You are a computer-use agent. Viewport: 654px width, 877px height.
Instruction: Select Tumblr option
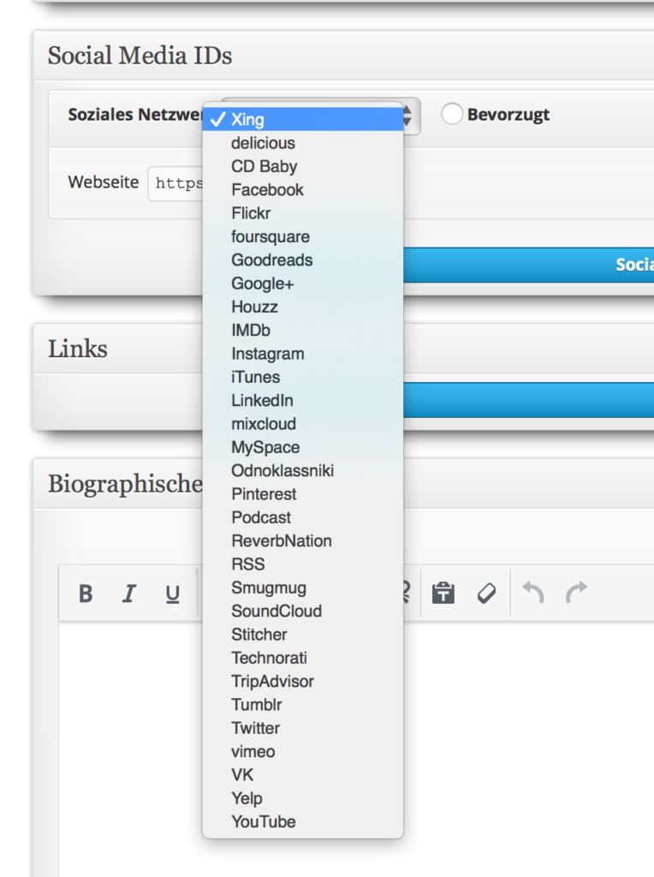(302, 705)
